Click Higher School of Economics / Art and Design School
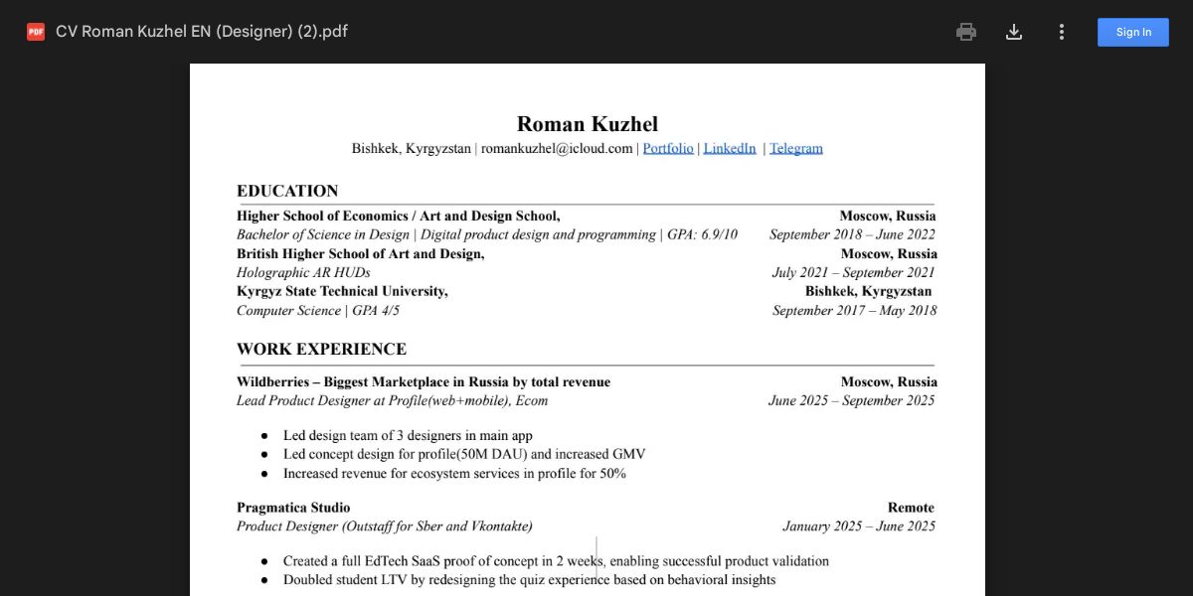 pos(399,216)
